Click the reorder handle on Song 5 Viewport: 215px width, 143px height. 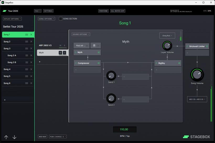[26, 76]
